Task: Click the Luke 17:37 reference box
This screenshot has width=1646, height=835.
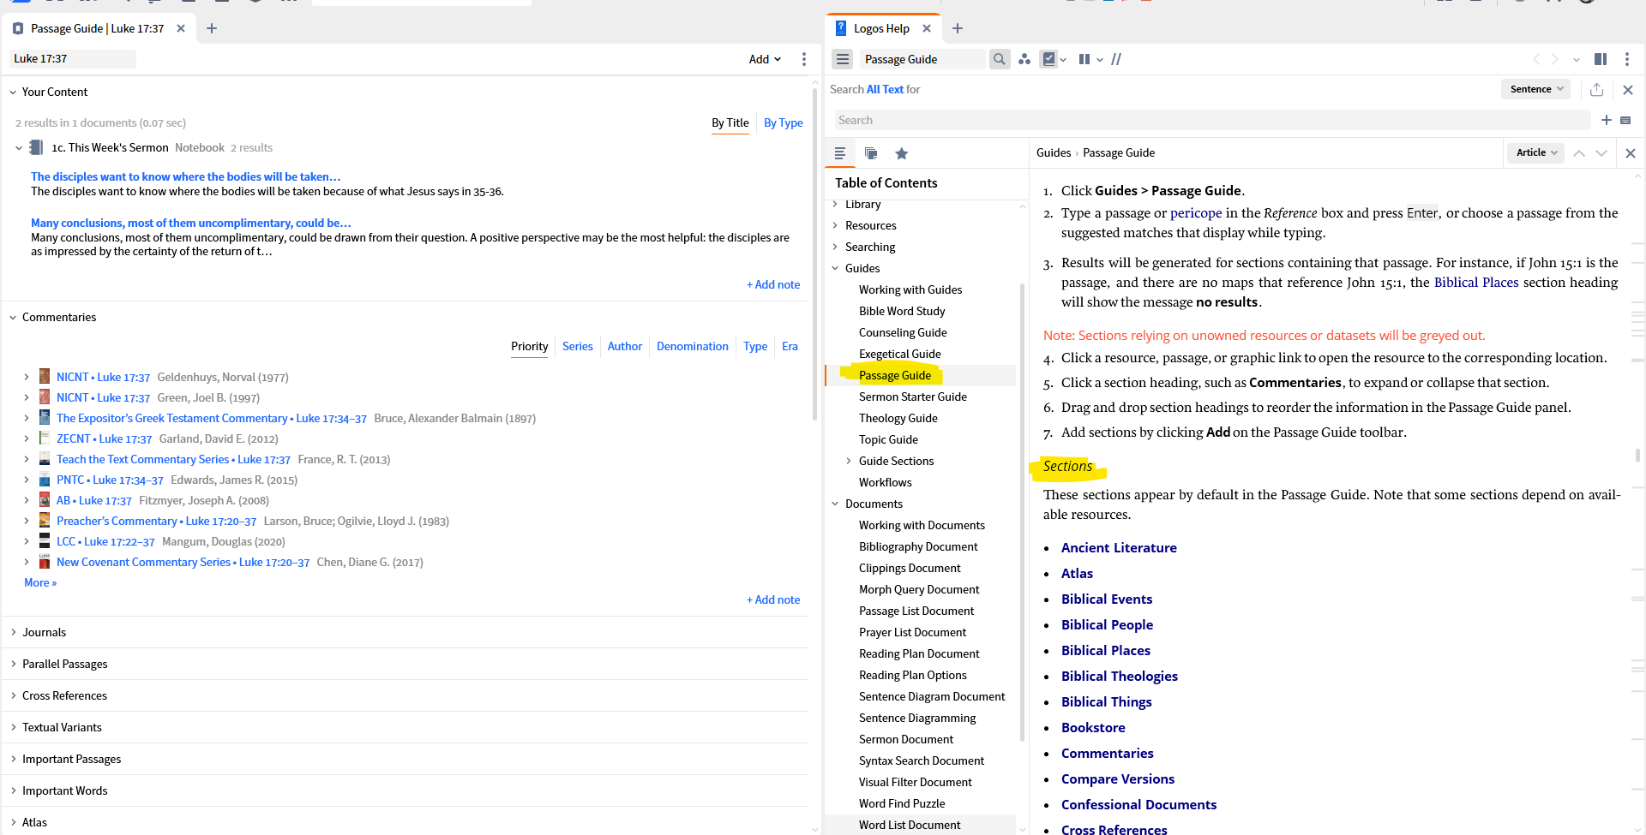Action: point(73,58)
